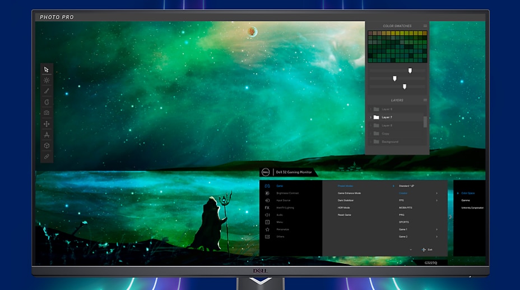Viewport: 520px width, 290px height.
Task: Pick the camera tool in toolbar
Action: click(x=47, y=113)
